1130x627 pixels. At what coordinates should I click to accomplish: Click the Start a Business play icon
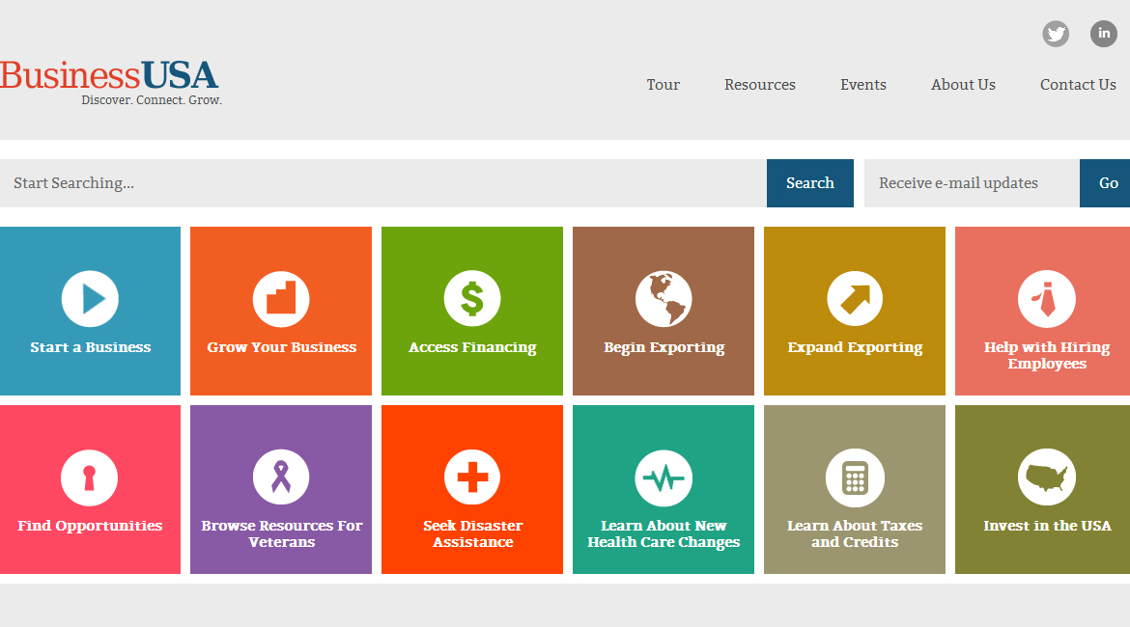coord(90,299)
